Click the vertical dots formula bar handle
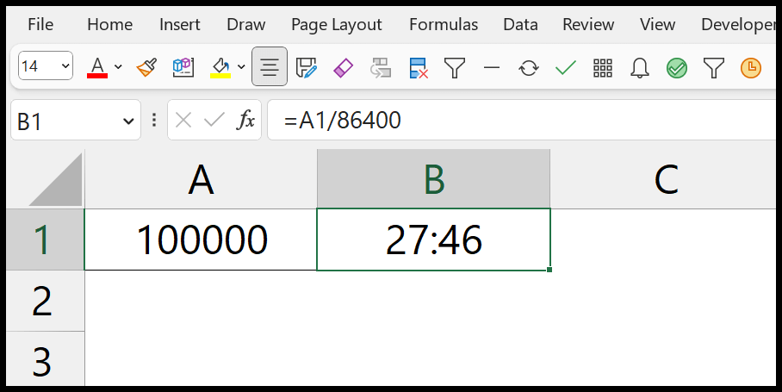 pos(154,120)
